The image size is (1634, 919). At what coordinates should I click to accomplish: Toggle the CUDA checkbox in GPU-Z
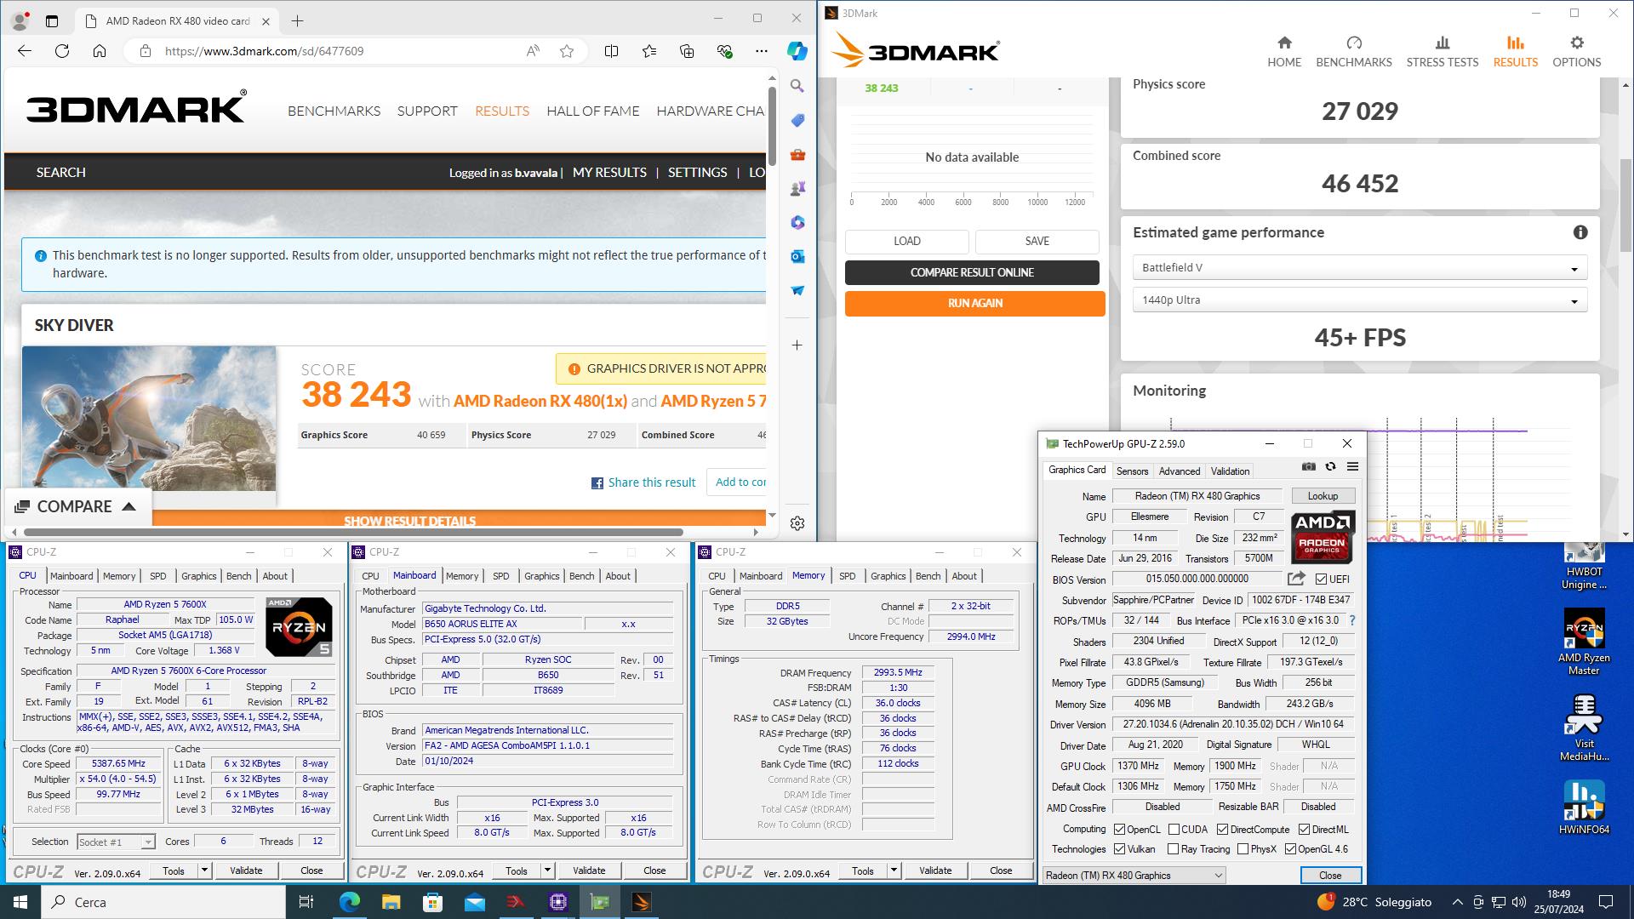1174,829
